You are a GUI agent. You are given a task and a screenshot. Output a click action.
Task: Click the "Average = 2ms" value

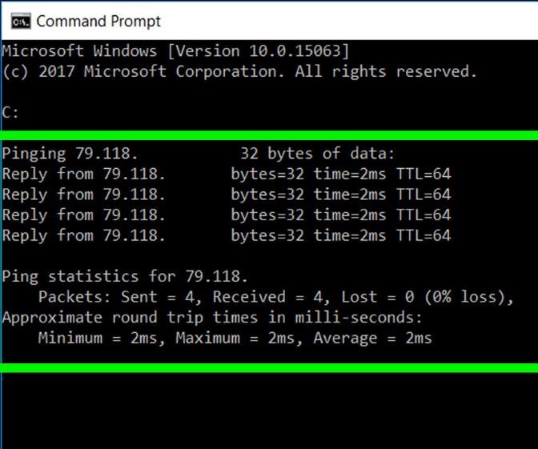tap(372, 339)
